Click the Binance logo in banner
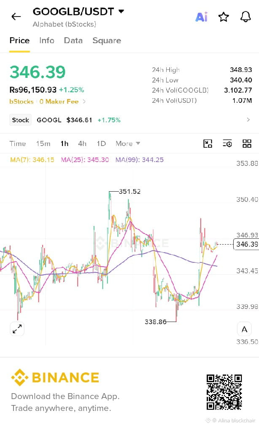 55,377
